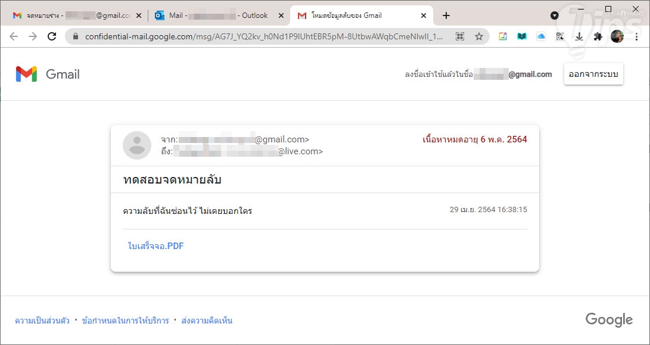Open the teal book extension icon
650x345 pixels.
(x=522, y=36)
